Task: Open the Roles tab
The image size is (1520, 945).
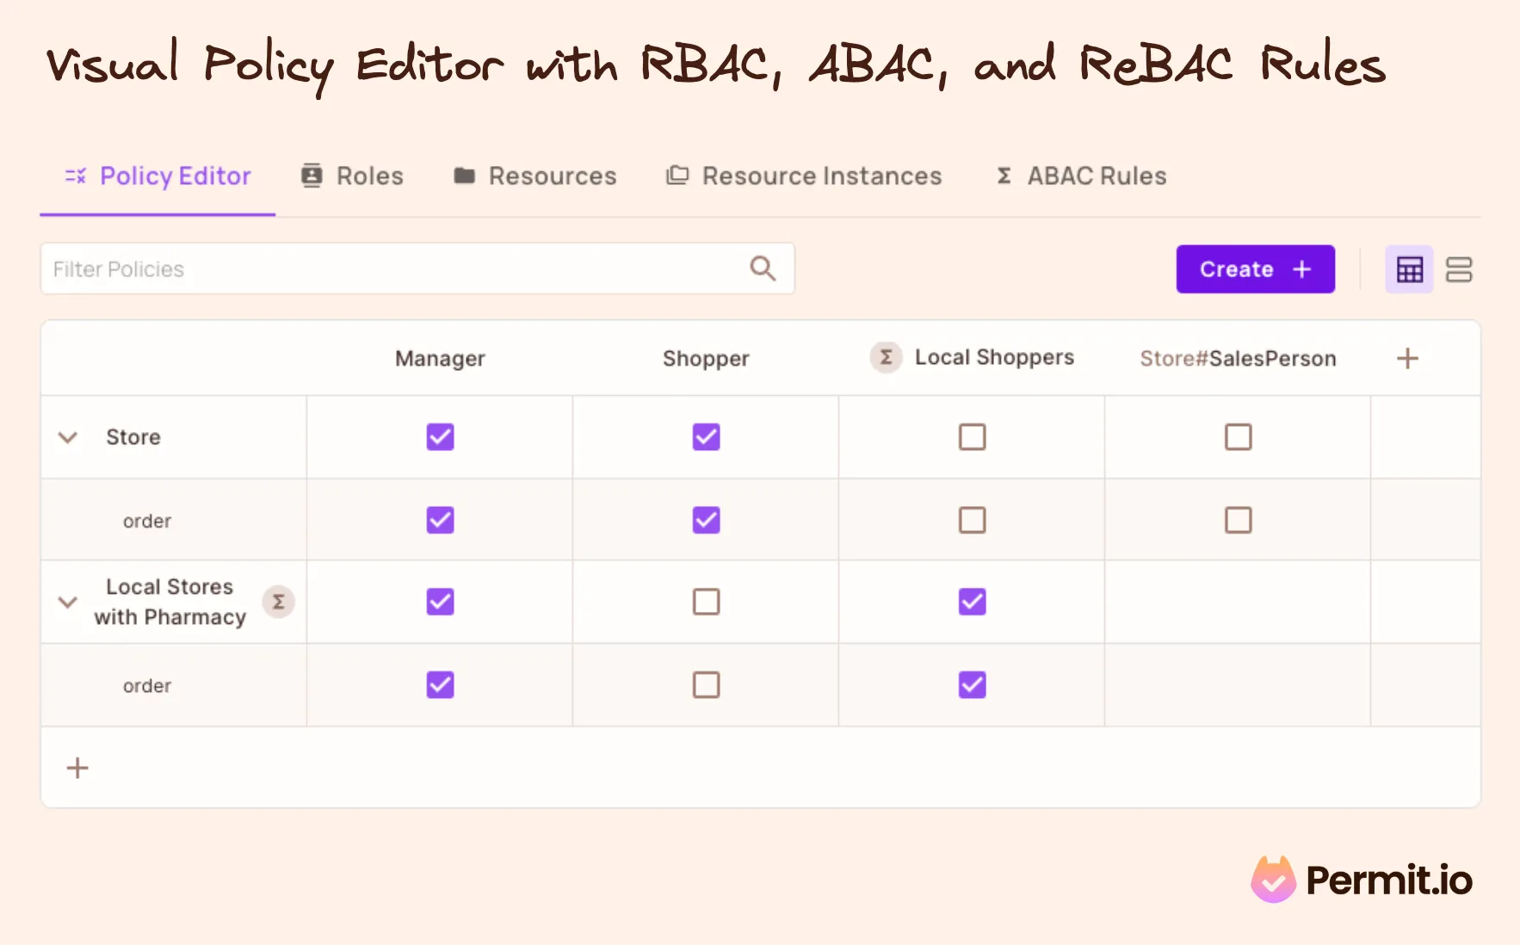Action: click(353, 176)
